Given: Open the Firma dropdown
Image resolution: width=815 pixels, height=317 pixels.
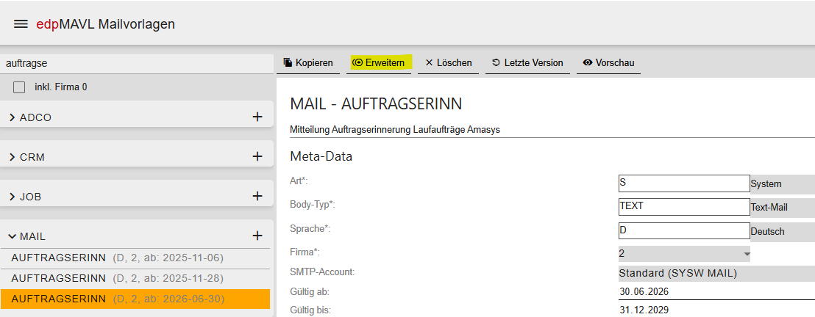Looking at the screenshot, I should point(684,254).
